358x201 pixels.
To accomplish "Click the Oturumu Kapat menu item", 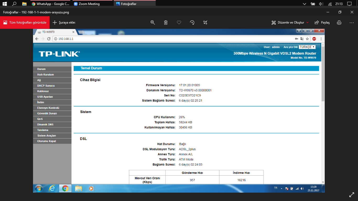I will (x=52, y=141).
